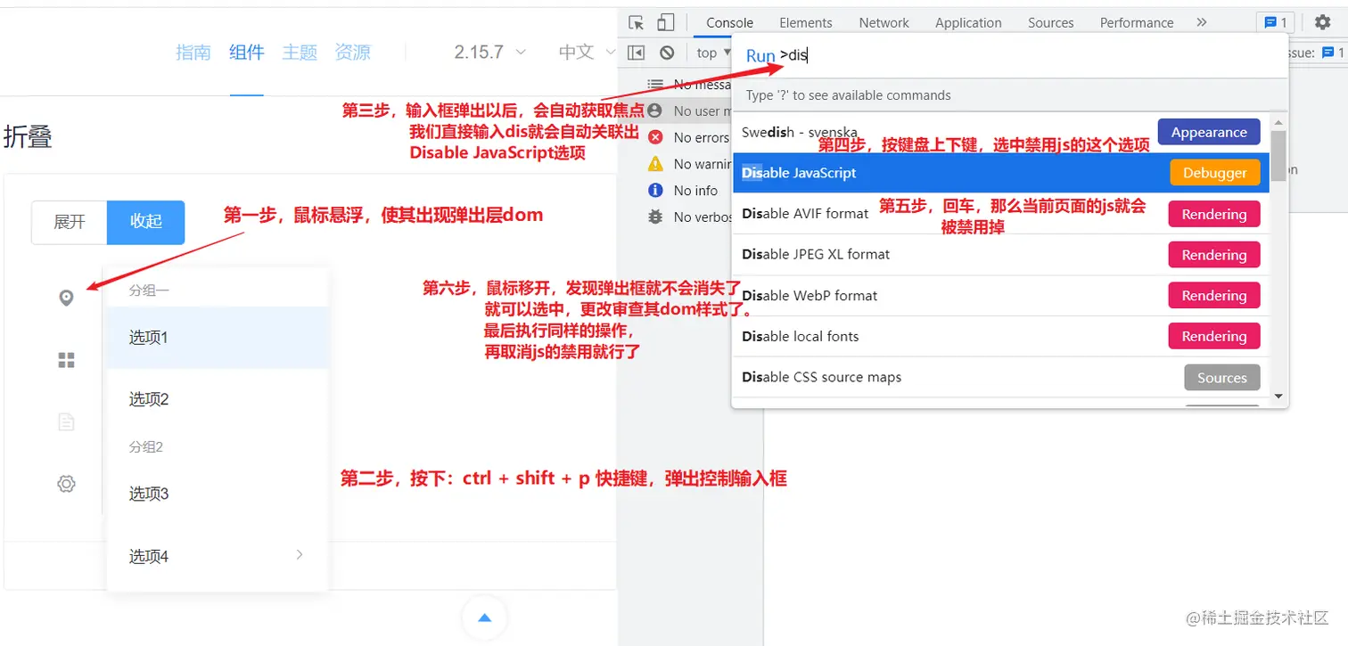Click the command menu scrollbar up arrow
This screenshot has width=1348, height=646.
(x=1278, y=122)
